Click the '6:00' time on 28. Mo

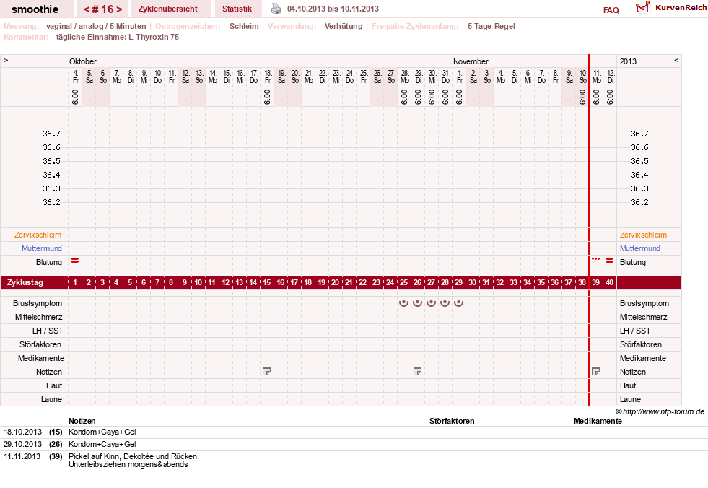click(x=405, y=97)
